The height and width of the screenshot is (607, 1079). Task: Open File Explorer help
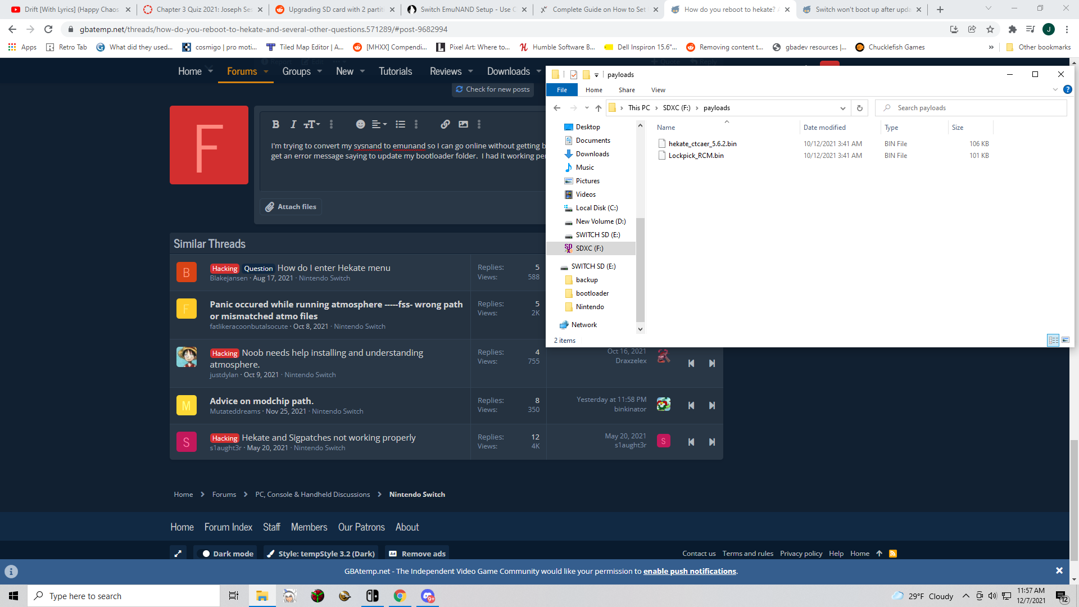pyautogui.click(x=1068, y=89)
